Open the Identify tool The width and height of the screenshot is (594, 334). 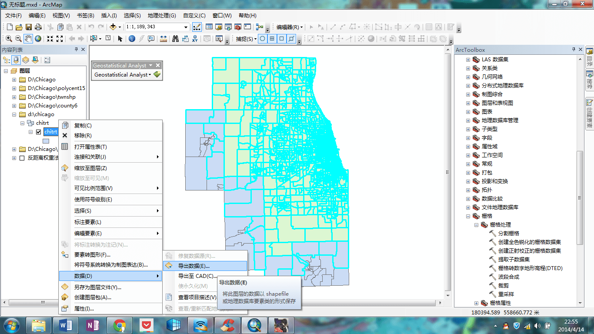132,38
